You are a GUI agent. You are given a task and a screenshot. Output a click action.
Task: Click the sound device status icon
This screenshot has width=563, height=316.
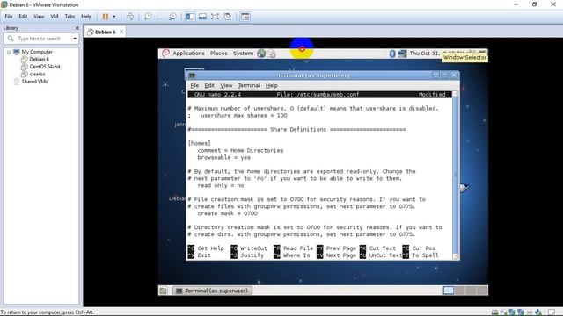(537, 312)
